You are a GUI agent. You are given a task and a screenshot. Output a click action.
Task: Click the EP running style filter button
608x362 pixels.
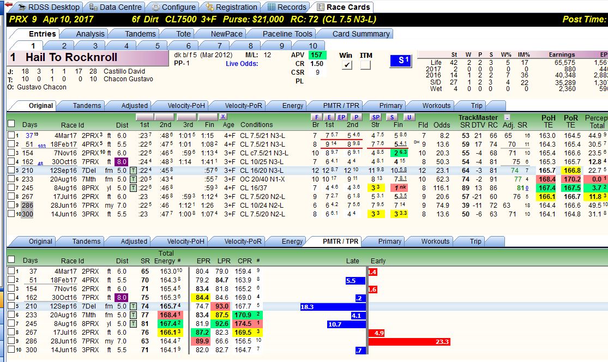pyautogui.click(x=341, y=117)
